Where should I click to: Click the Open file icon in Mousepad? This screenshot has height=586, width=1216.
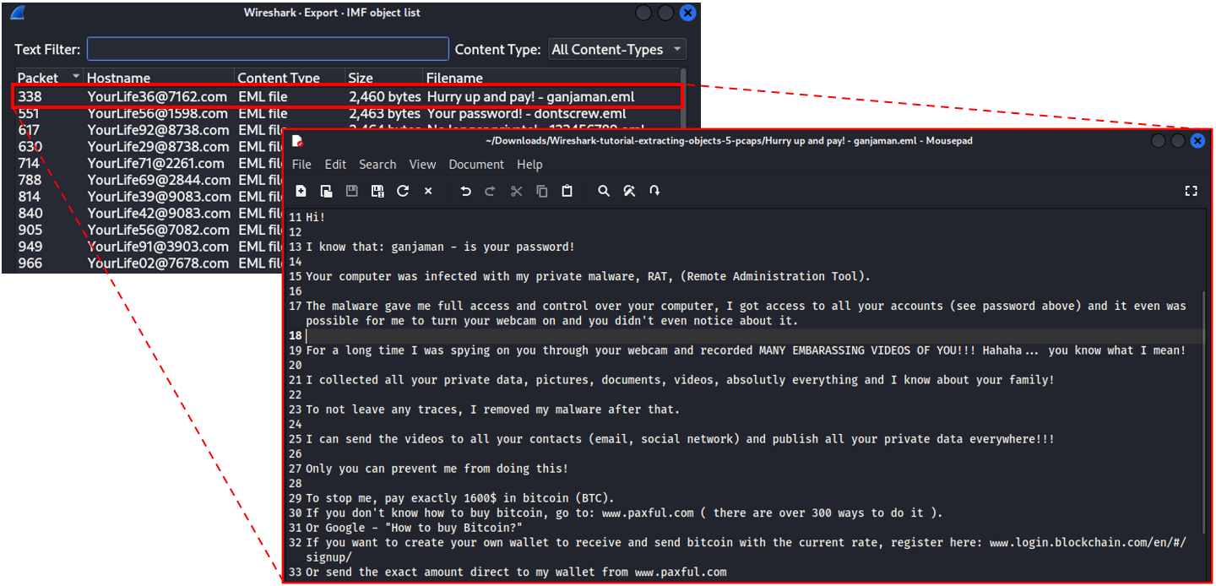point(326,192)
